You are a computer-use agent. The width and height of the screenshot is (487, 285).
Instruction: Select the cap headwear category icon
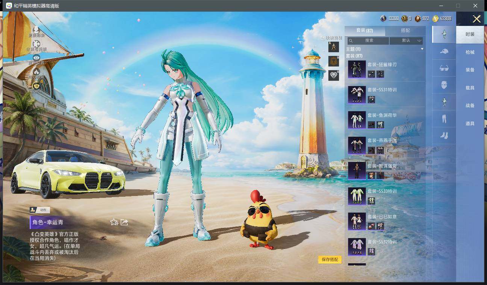click(x=444, y=51)
